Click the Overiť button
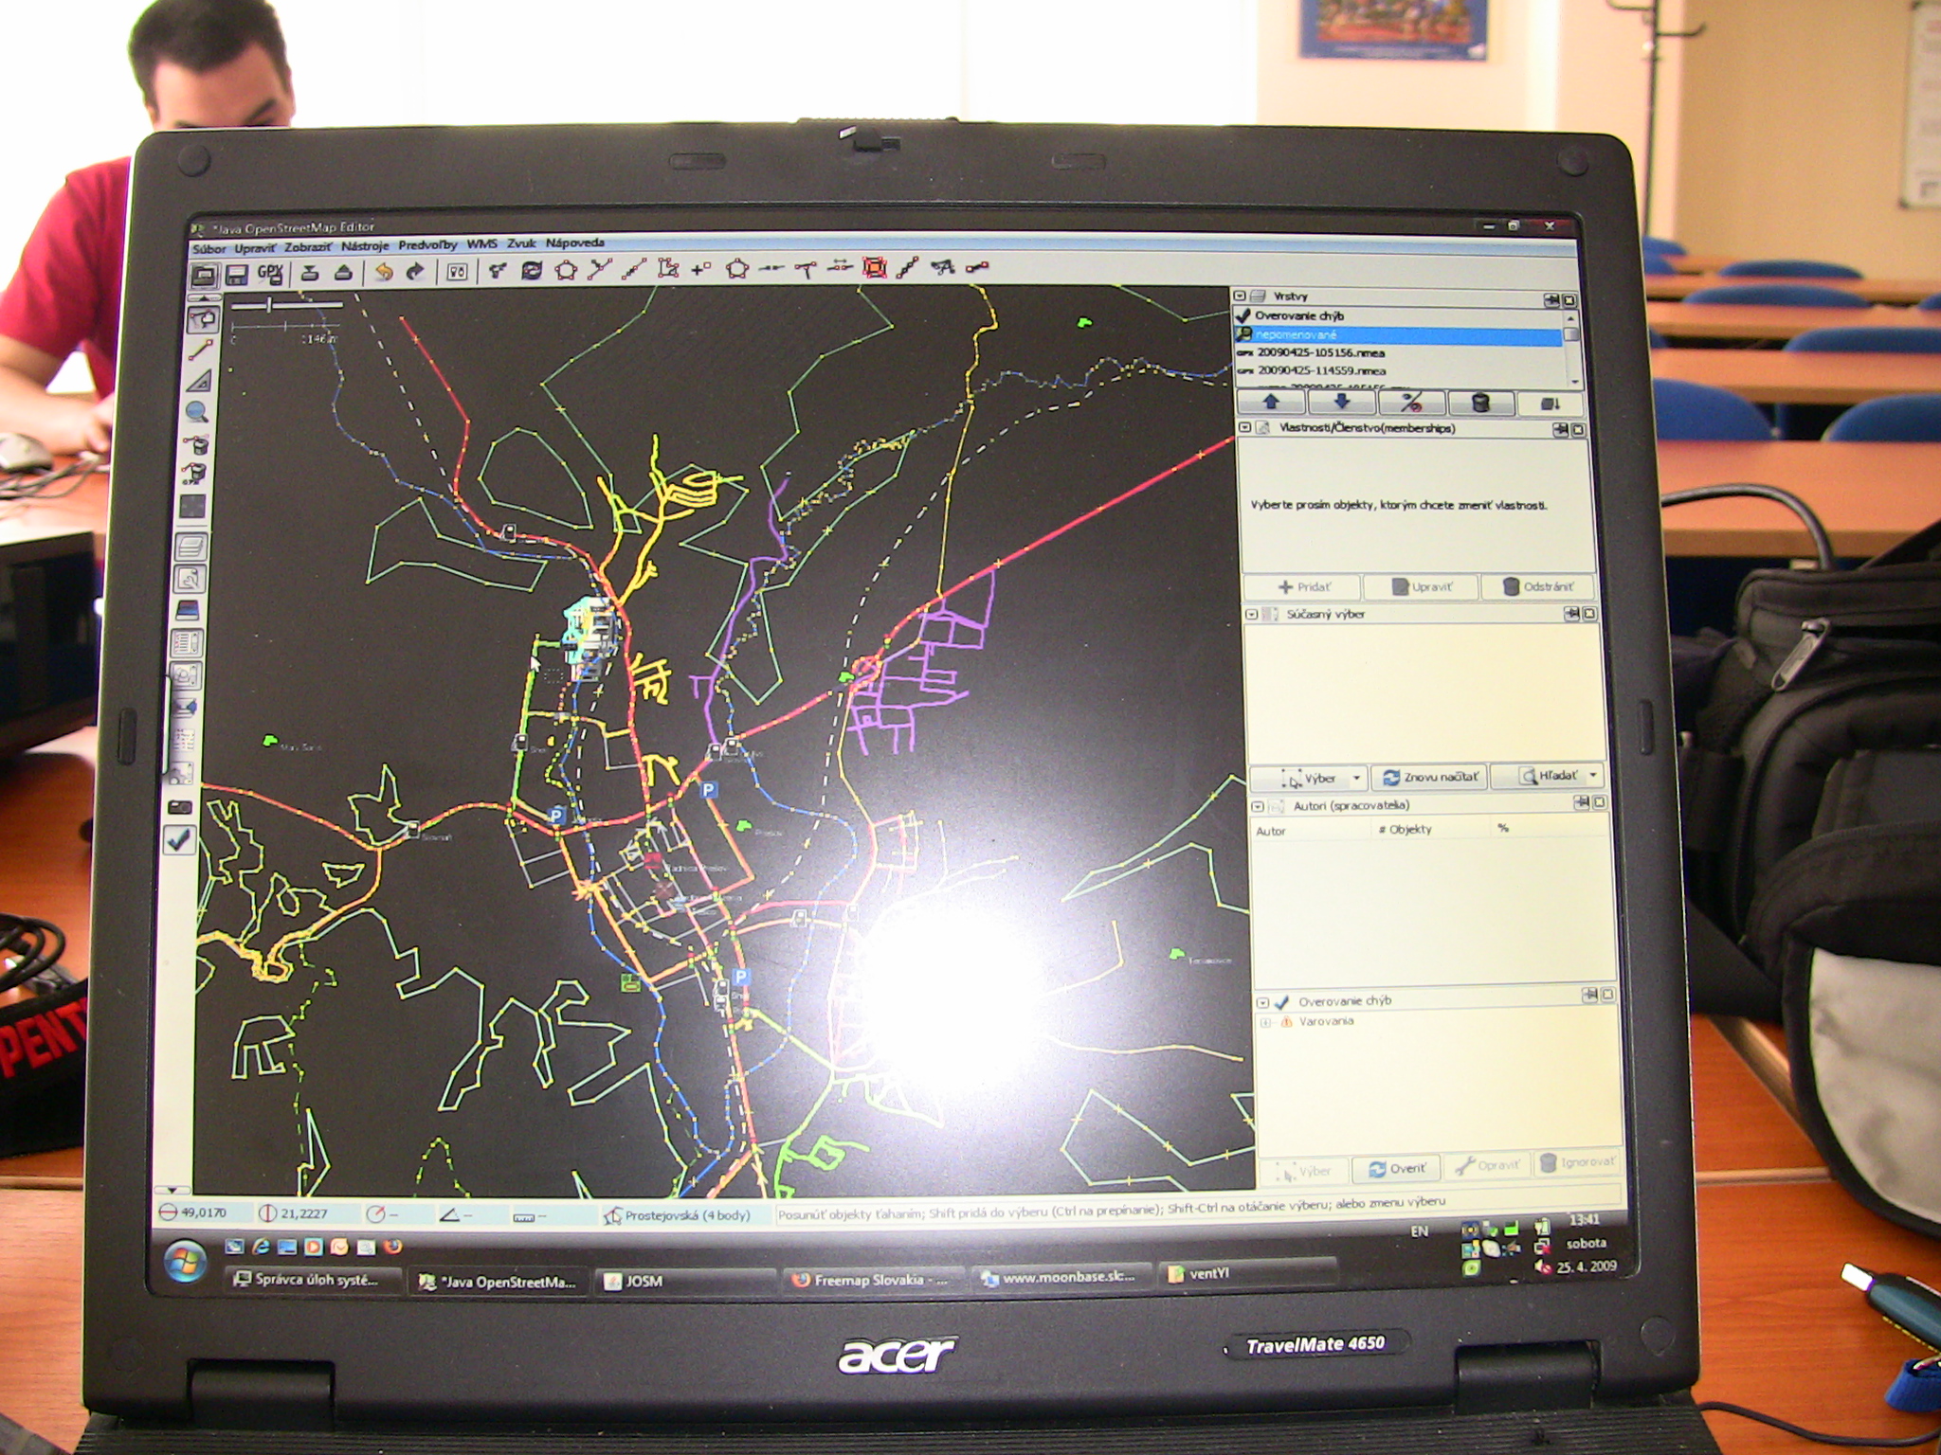This screenshot has height=1455, width=1941. (x=1396, y=1168)
